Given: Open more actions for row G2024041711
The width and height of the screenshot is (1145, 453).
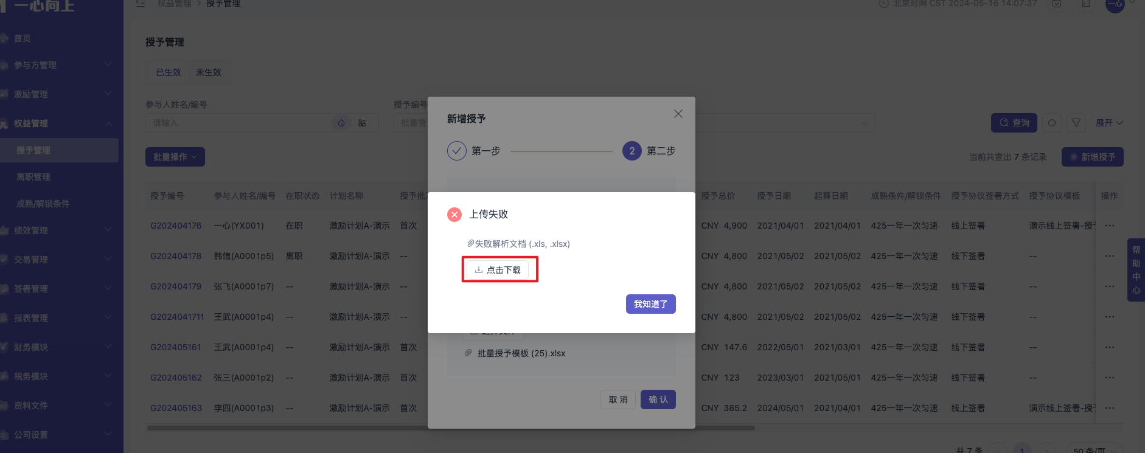Looking at the screenshot, I should pyautogui.click(x=1110, y=317).
